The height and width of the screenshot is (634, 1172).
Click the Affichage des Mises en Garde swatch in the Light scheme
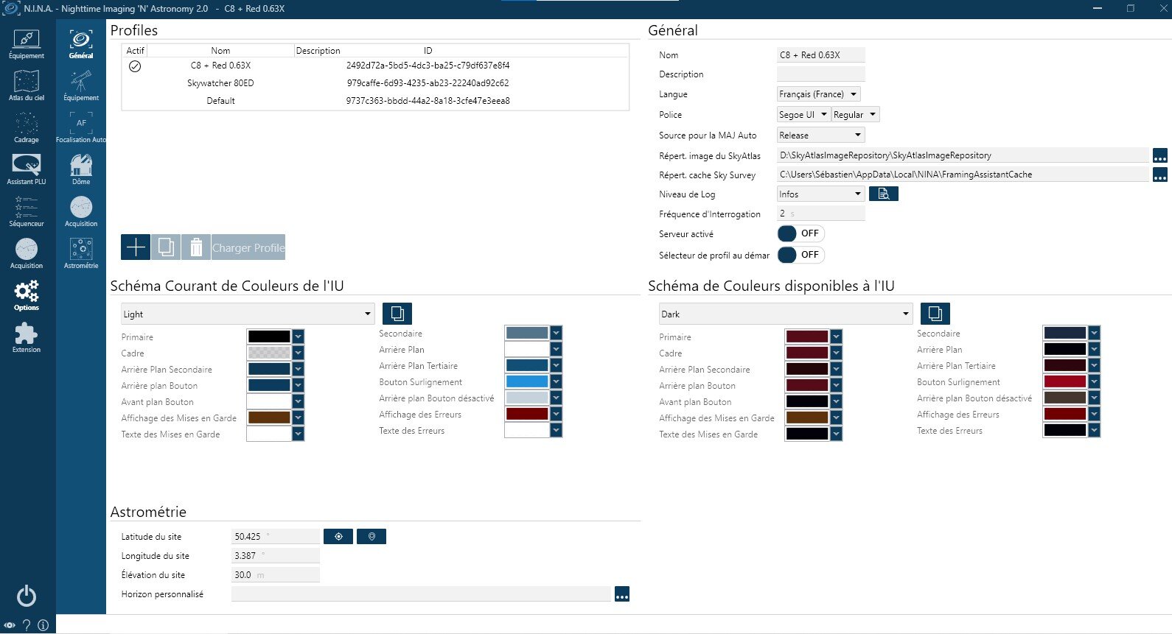click(269, 418)
